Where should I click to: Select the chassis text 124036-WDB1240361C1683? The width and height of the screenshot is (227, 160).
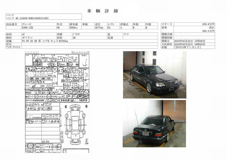point(34,18)
